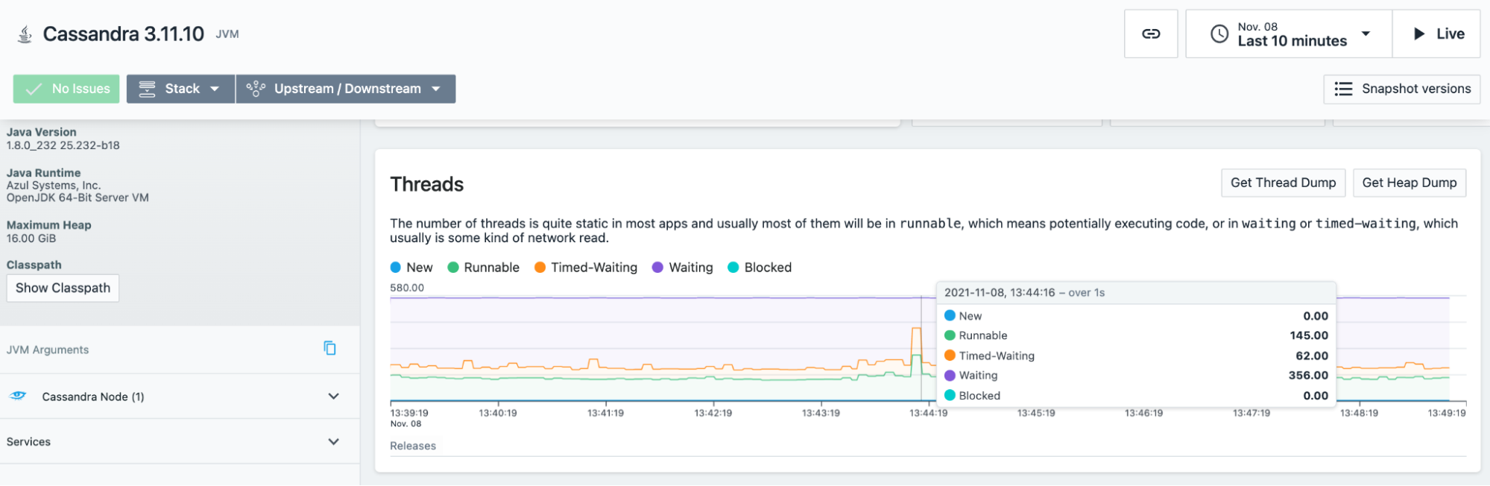Click the Snapshot versions list icon

(1343, 89)
